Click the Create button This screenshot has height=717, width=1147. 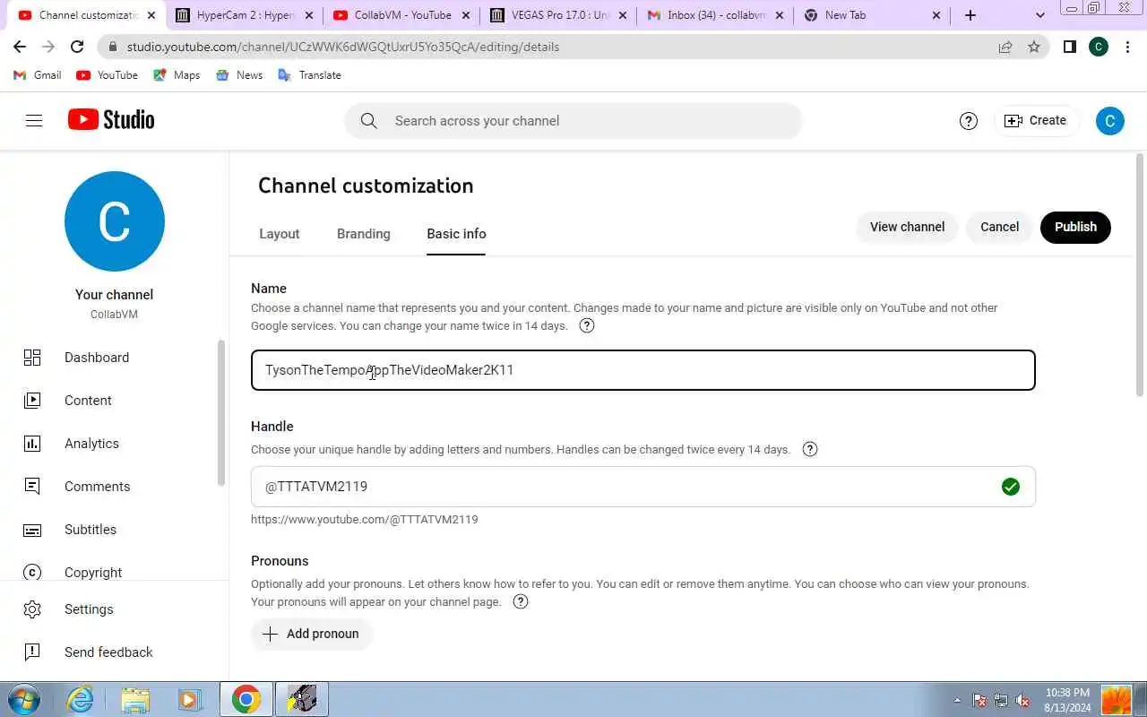[x=1036, y=120]
